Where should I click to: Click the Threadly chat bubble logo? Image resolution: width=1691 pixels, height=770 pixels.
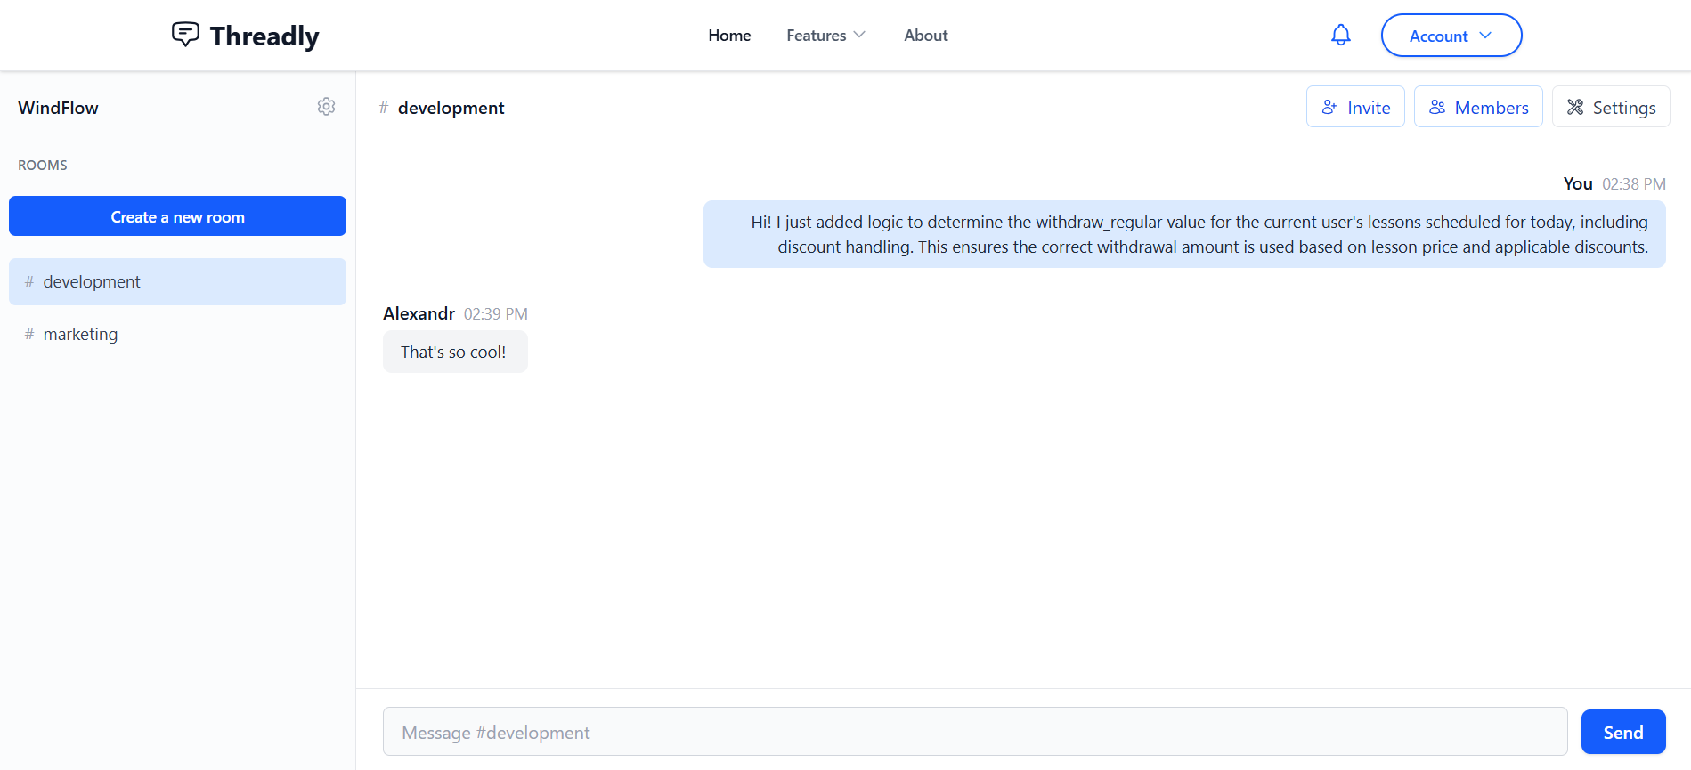click(185, 34)
